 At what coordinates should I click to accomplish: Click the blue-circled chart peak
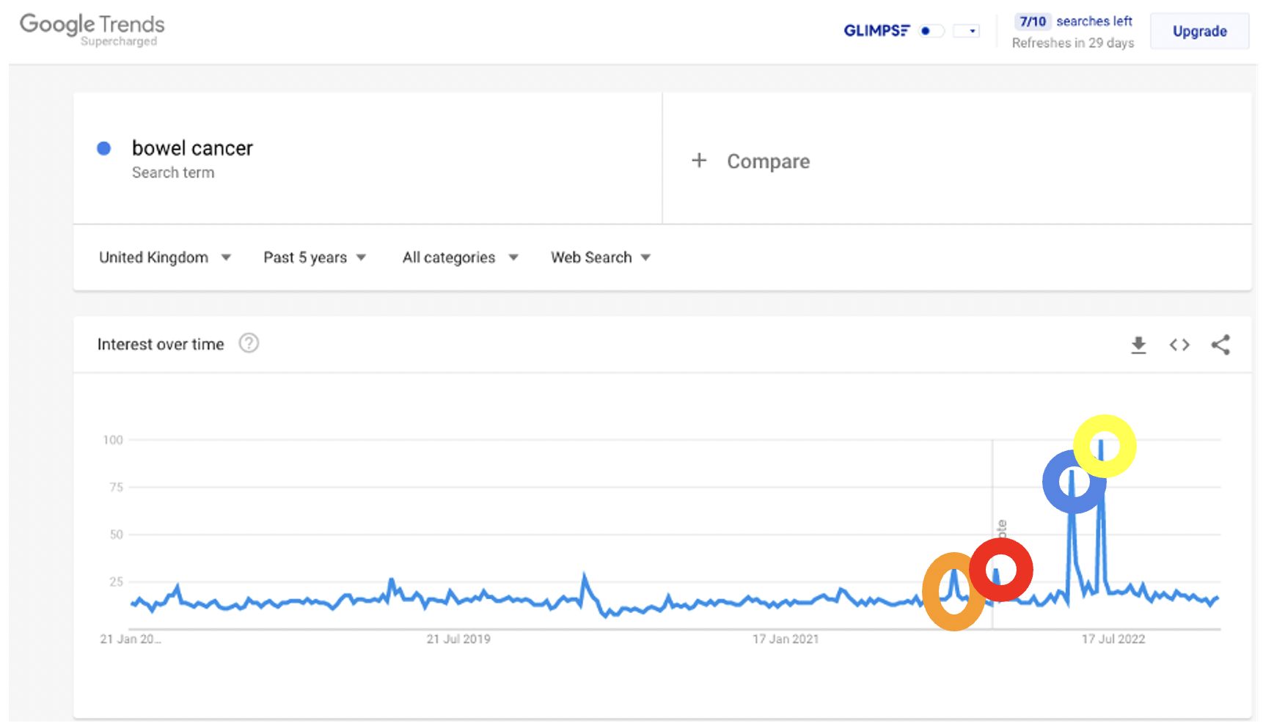pos(1072,475)
